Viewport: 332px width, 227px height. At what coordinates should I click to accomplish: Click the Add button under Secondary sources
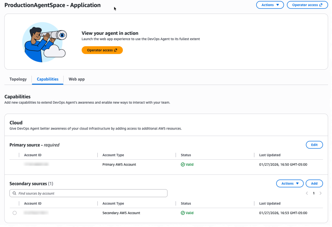314,183
